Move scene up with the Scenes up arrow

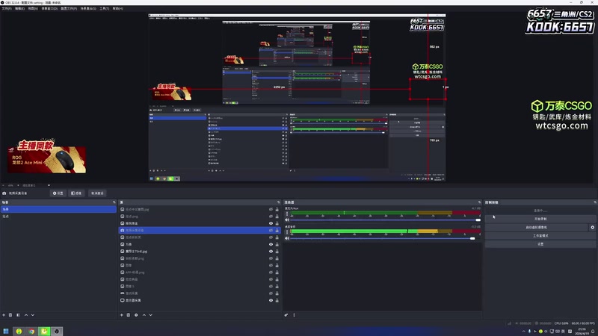[26, 315]
